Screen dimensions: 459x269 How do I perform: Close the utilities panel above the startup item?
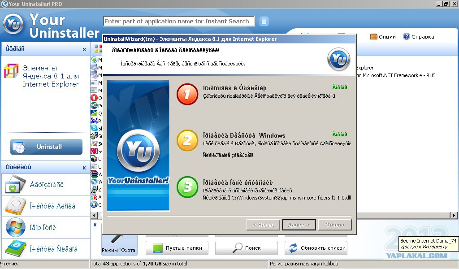(84, 168)
